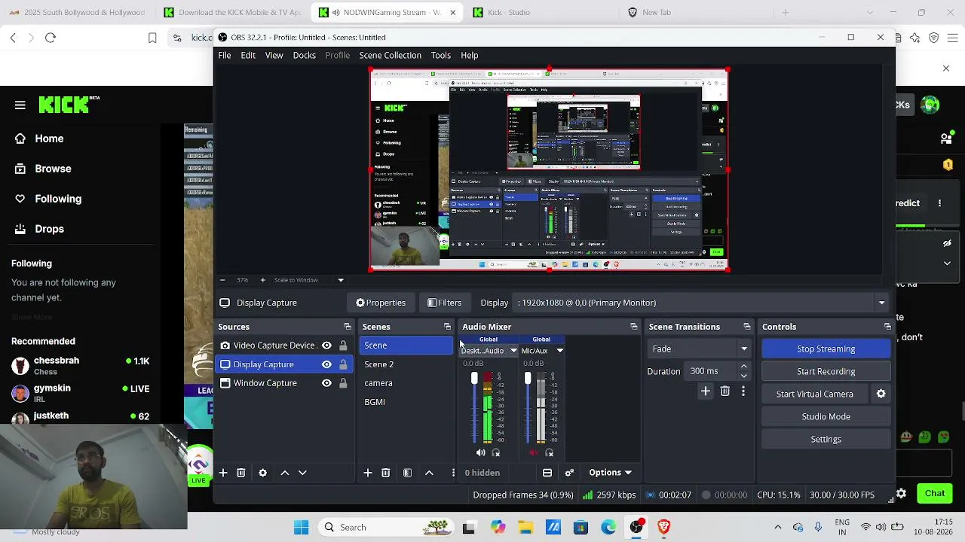965x542 pixels.
Task: Move selected source down
Action: 302,473
